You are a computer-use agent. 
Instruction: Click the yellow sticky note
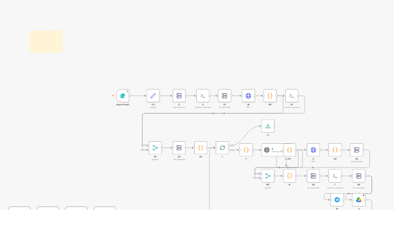(46, 42)
